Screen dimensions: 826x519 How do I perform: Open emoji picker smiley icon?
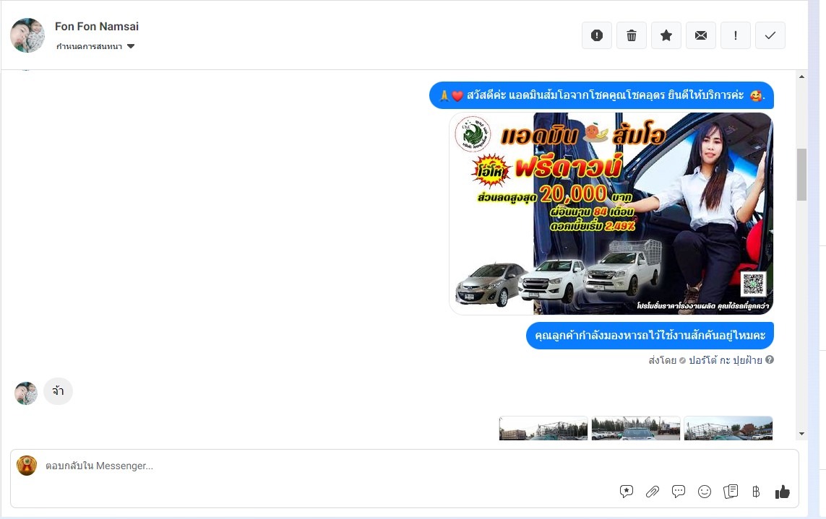click(x=705, y=492)
